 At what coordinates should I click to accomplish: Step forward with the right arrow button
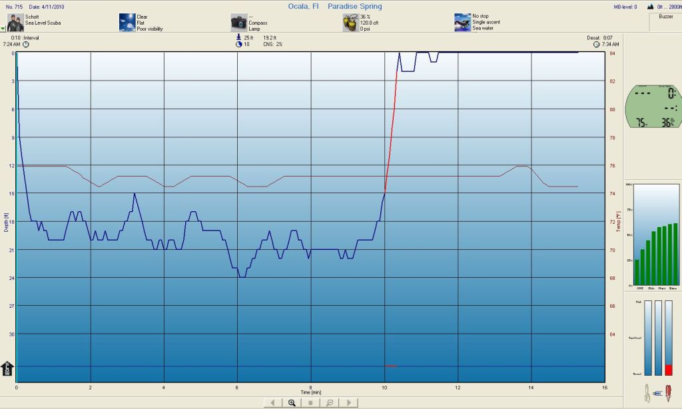[349, 403]
